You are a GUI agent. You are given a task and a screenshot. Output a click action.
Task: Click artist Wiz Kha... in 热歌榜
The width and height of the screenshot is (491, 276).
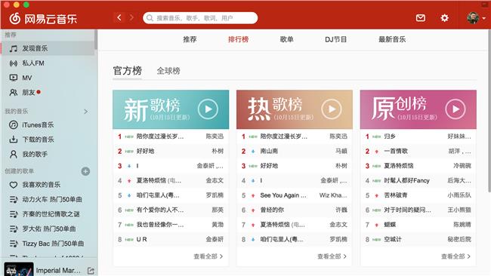(333, 195)
